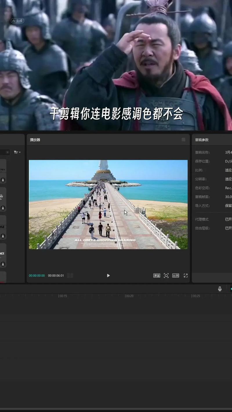This screenshot has width=232, height=412.
Task: Click the Rec. color space value
Action: [229, 188]
